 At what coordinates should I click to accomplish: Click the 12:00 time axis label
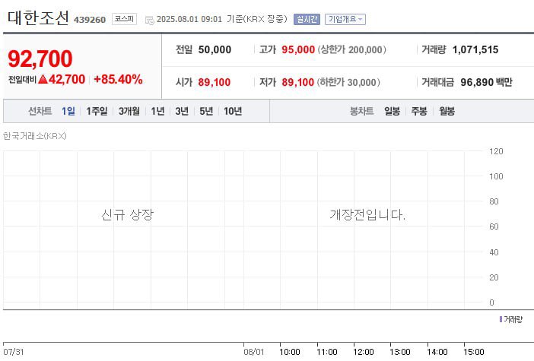(364, 352)
